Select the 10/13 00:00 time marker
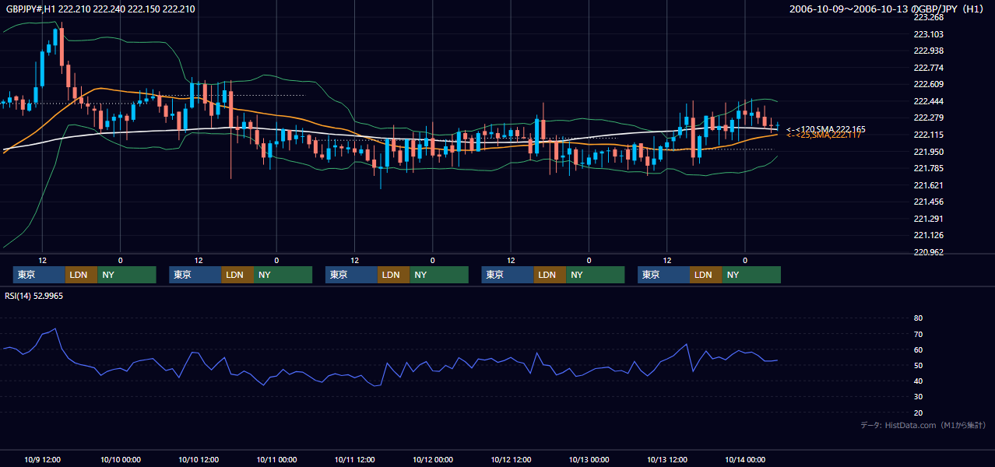 tap(589, 459)
